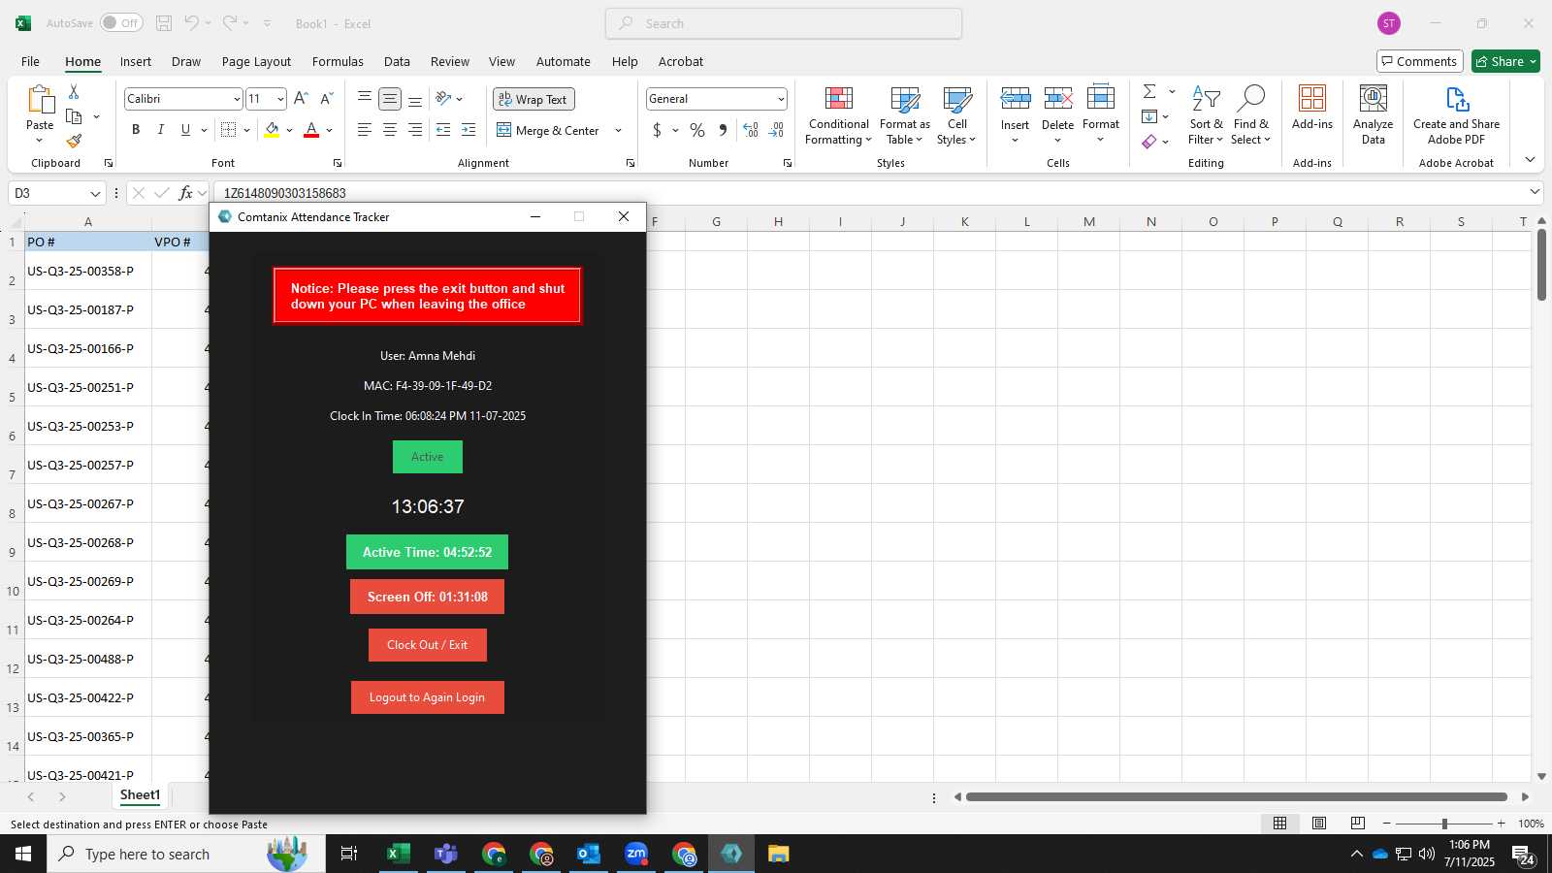This screenshot has width=1552, height=873.
Task: Open Outlook from the taskbar
Action: point(588,854)
